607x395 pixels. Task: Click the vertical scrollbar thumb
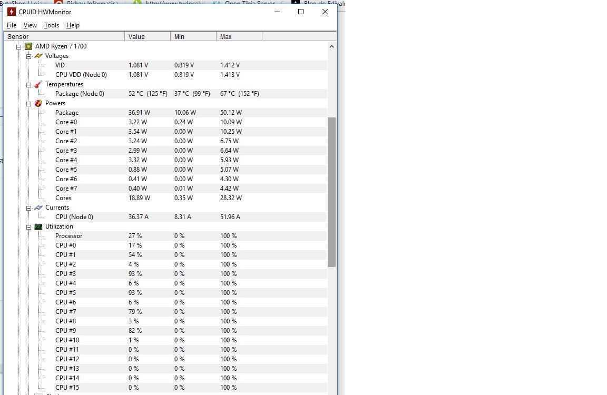(x=331, y=192)
